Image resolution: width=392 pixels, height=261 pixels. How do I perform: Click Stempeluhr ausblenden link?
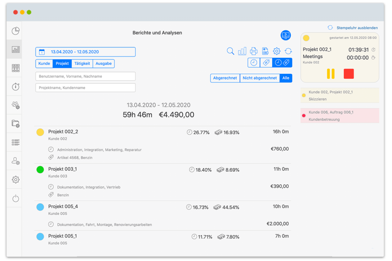357,28
